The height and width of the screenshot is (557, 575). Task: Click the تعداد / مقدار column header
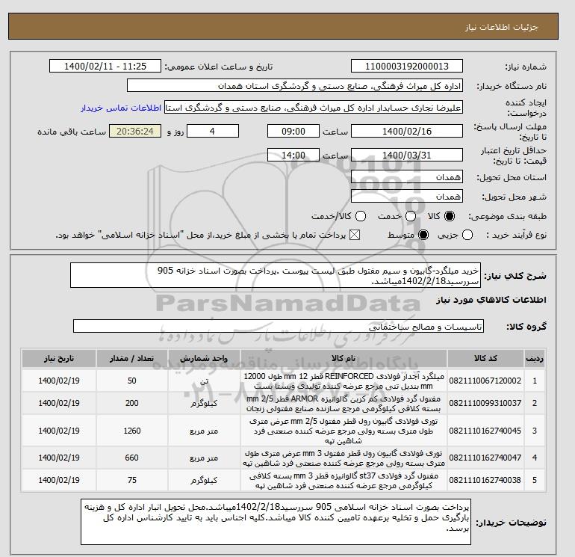132,359
